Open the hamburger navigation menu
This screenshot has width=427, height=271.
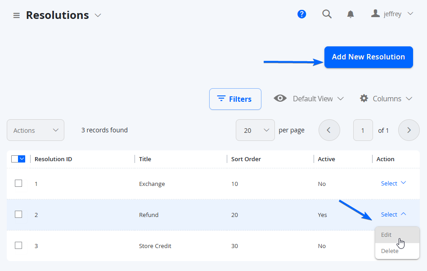16,15
